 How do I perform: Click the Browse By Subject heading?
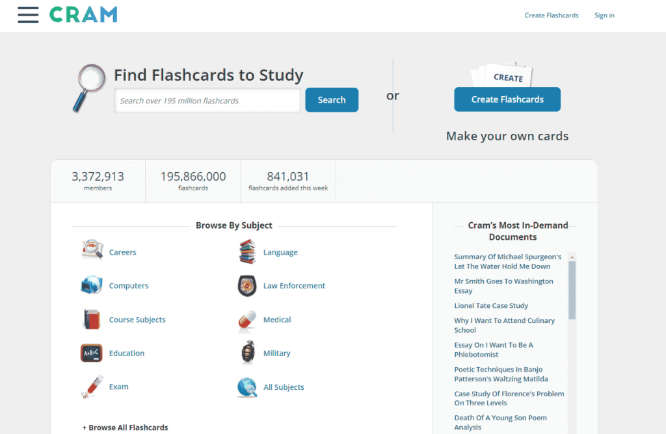pos(234,225)
